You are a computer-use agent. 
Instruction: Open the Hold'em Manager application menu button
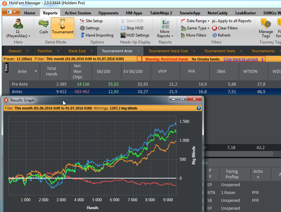(11, 12)
